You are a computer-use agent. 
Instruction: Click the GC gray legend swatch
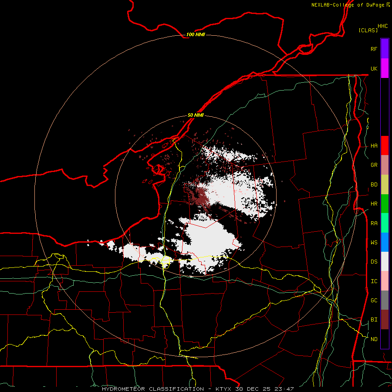click(x=385, y=300)
